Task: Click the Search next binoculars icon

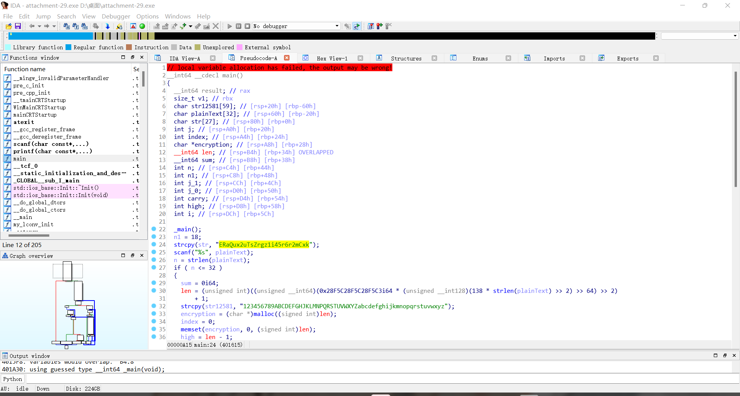Action: pyautogui.click(x=96, y=26)
